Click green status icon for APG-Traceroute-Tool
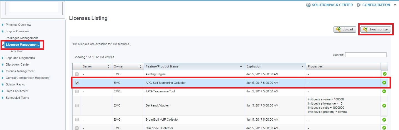Screen dimensions: 399x130 tap(384, 91)
